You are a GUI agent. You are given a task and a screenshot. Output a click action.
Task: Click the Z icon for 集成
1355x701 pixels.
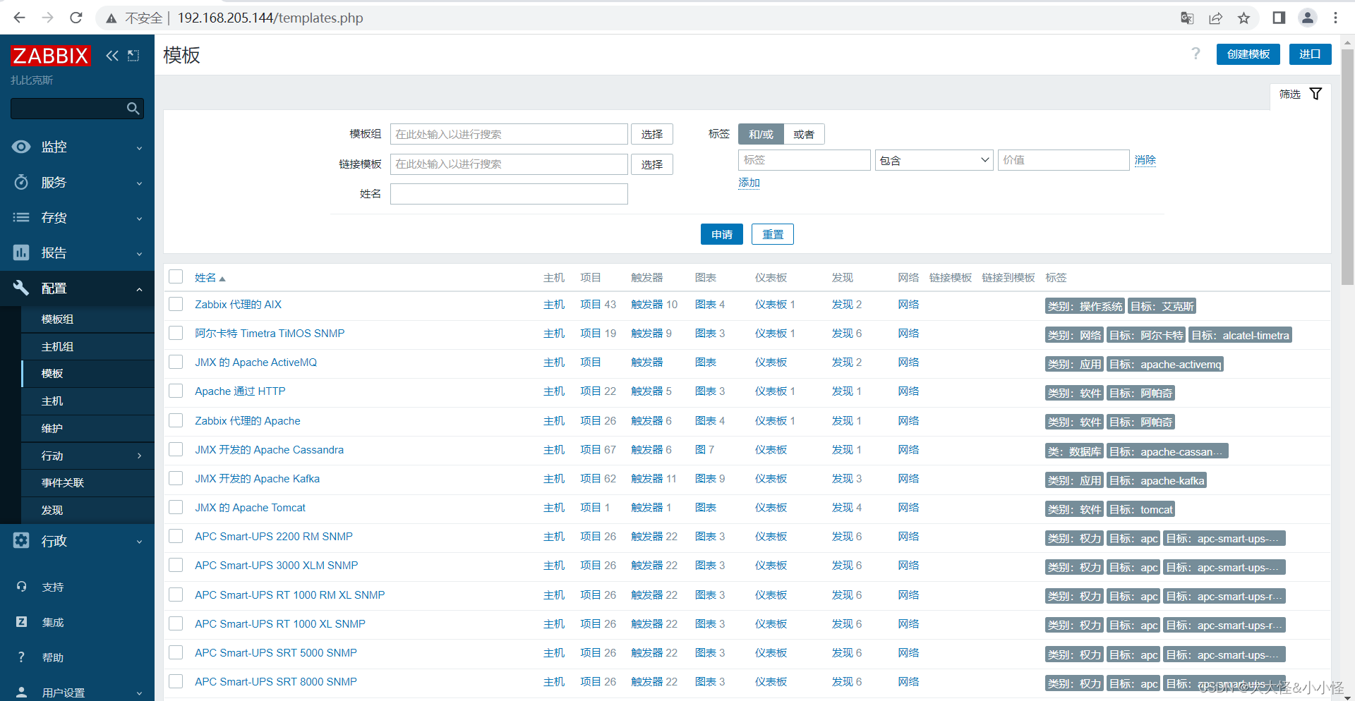[21, 622]
